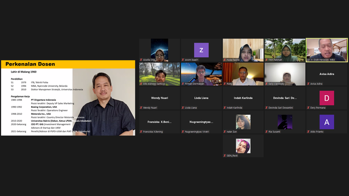
Task: Click the centered Avisa Adira name
Action: coord(327,74)
